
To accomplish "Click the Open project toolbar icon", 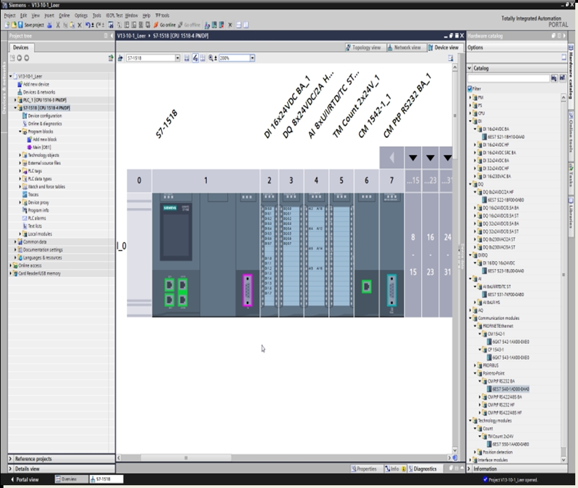I will [x=14, y=25].
